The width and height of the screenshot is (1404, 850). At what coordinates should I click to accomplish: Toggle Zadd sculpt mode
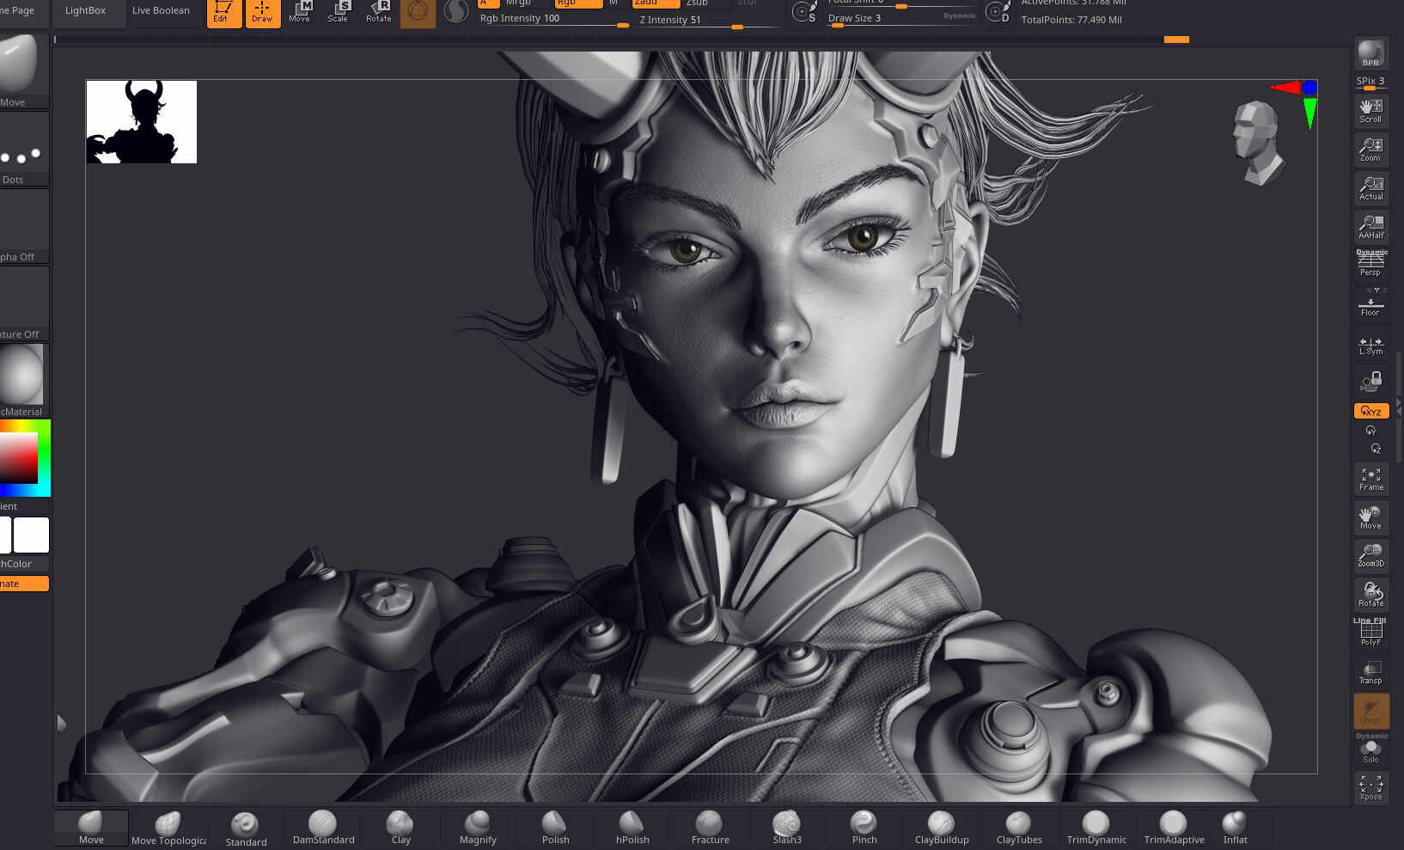(655, 3)
